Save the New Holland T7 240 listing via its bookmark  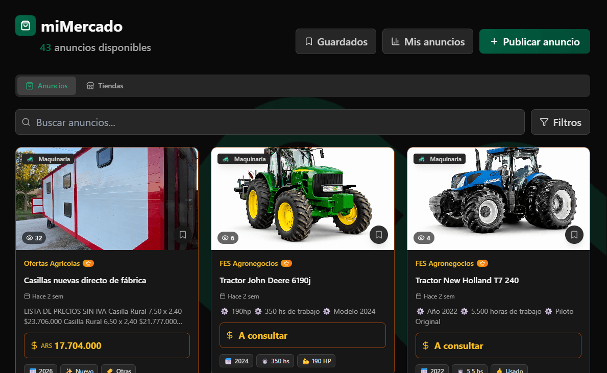click(574, 235)
